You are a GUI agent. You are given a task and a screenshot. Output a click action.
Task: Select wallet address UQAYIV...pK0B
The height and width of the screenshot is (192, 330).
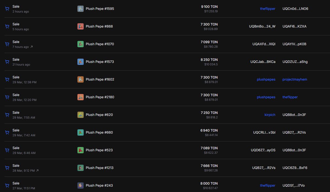294,44
